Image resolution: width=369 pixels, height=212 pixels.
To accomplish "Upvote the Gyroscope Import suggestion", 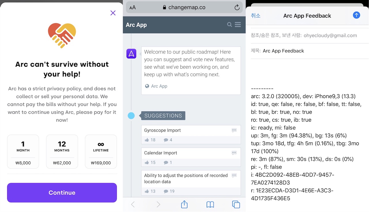I will pos(147,140).
